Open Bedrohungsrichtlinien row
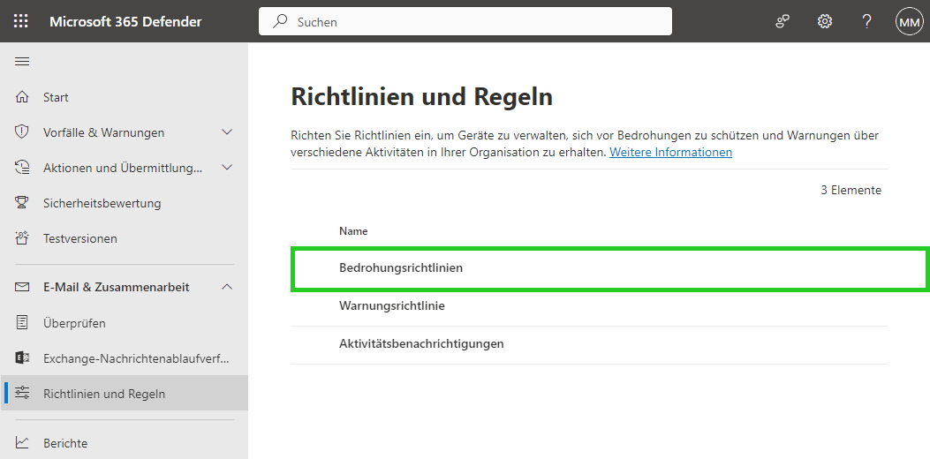 [x=609, y=268]
